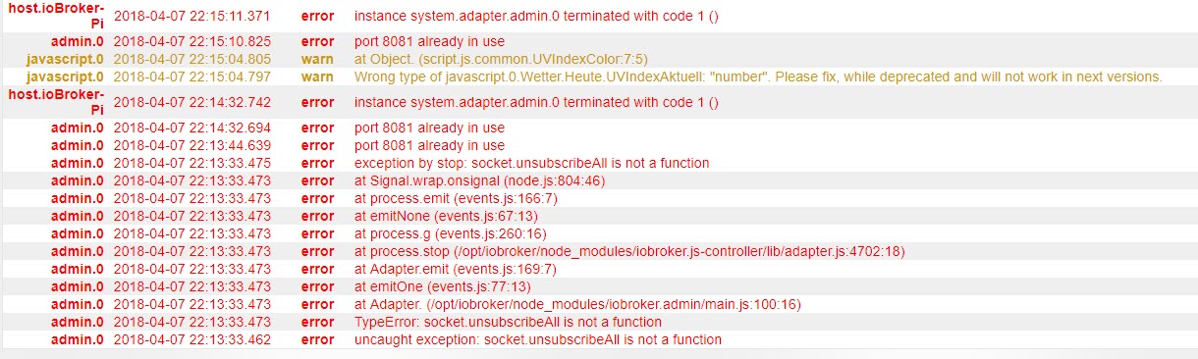Click the exception by stop unsubscribeAll message
Viewport: 1198px width, 359px height.
[x=531, y=163]
